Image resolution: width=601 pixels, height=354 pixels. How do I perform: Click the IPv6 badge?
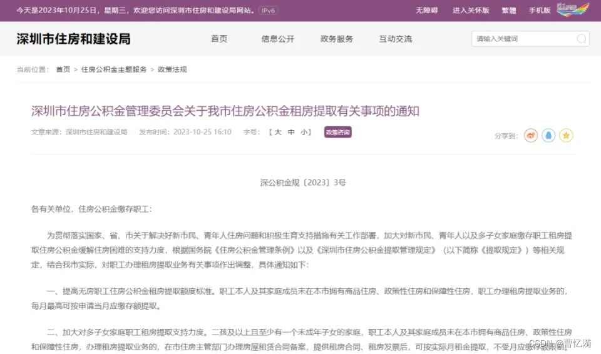pos(268,11)
